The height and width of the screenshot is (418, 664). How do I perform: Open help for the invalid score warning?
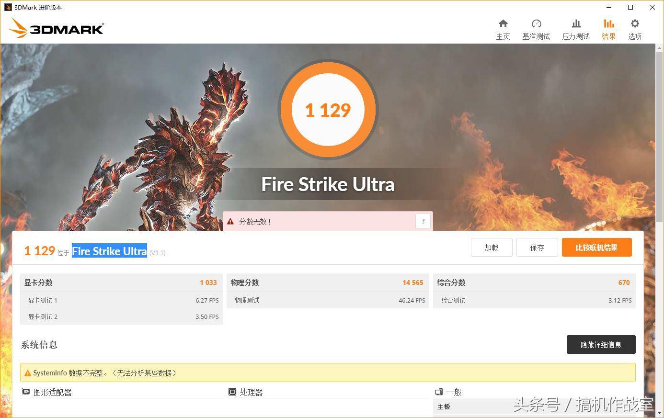423,221
